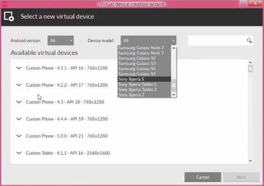Click the Next button
Screen dimensions: 264x186
click(x=241, y=177)
